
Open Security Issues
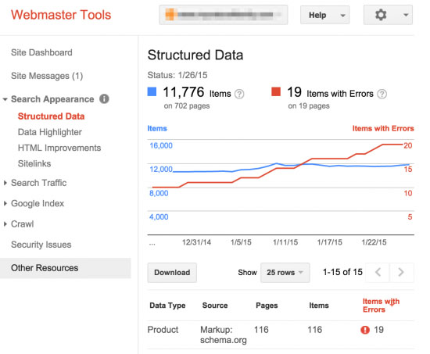coord(41,245)
